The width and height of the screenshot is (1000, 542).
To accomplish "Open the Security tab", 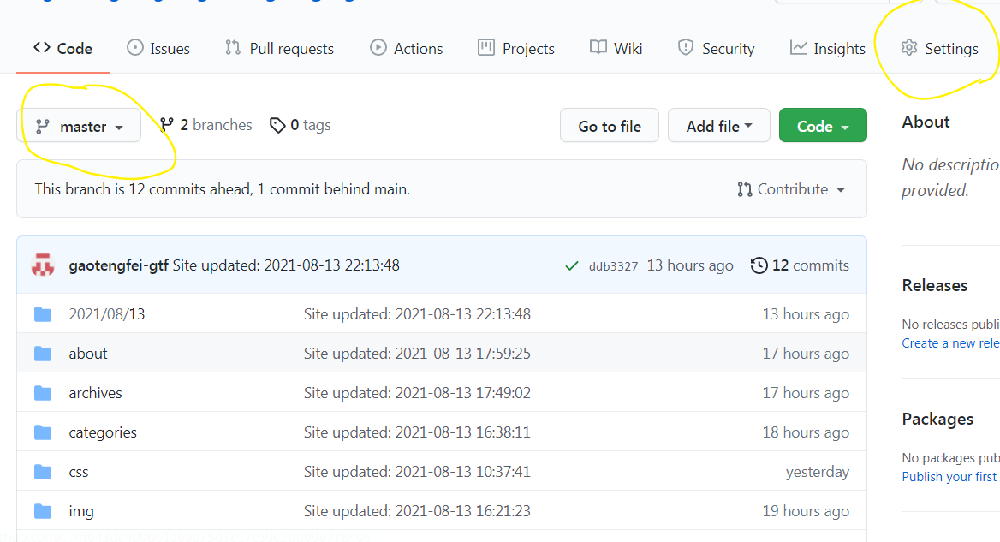I will coord(717,49).
